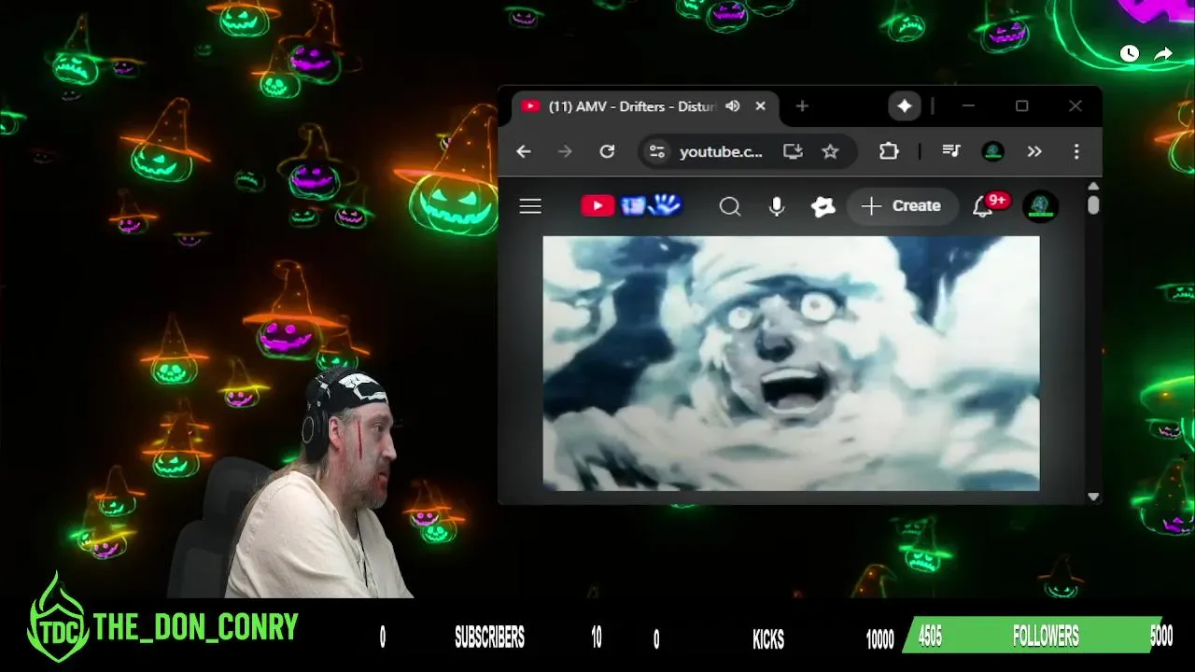
Task: Open Chrome profile avatar in toolbar
Action: (x=993, y=151)
